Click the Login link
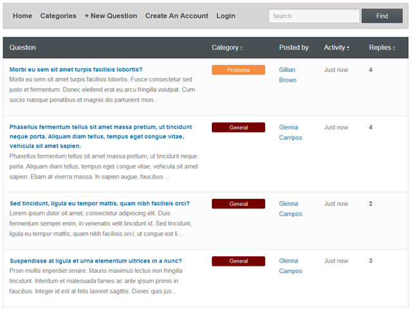This screenshot has height=309, width=412. coord(225,16)
